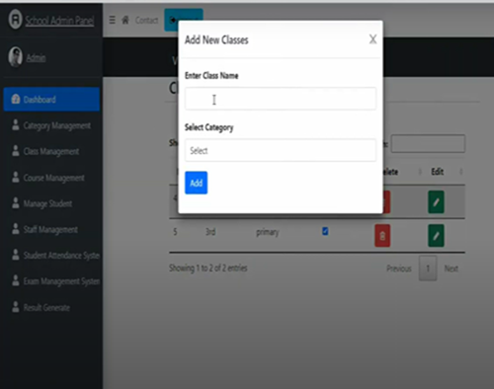Delete the 3rd class row
The width and height of the screenshot is (494, 389).
(x=382, y=236)
